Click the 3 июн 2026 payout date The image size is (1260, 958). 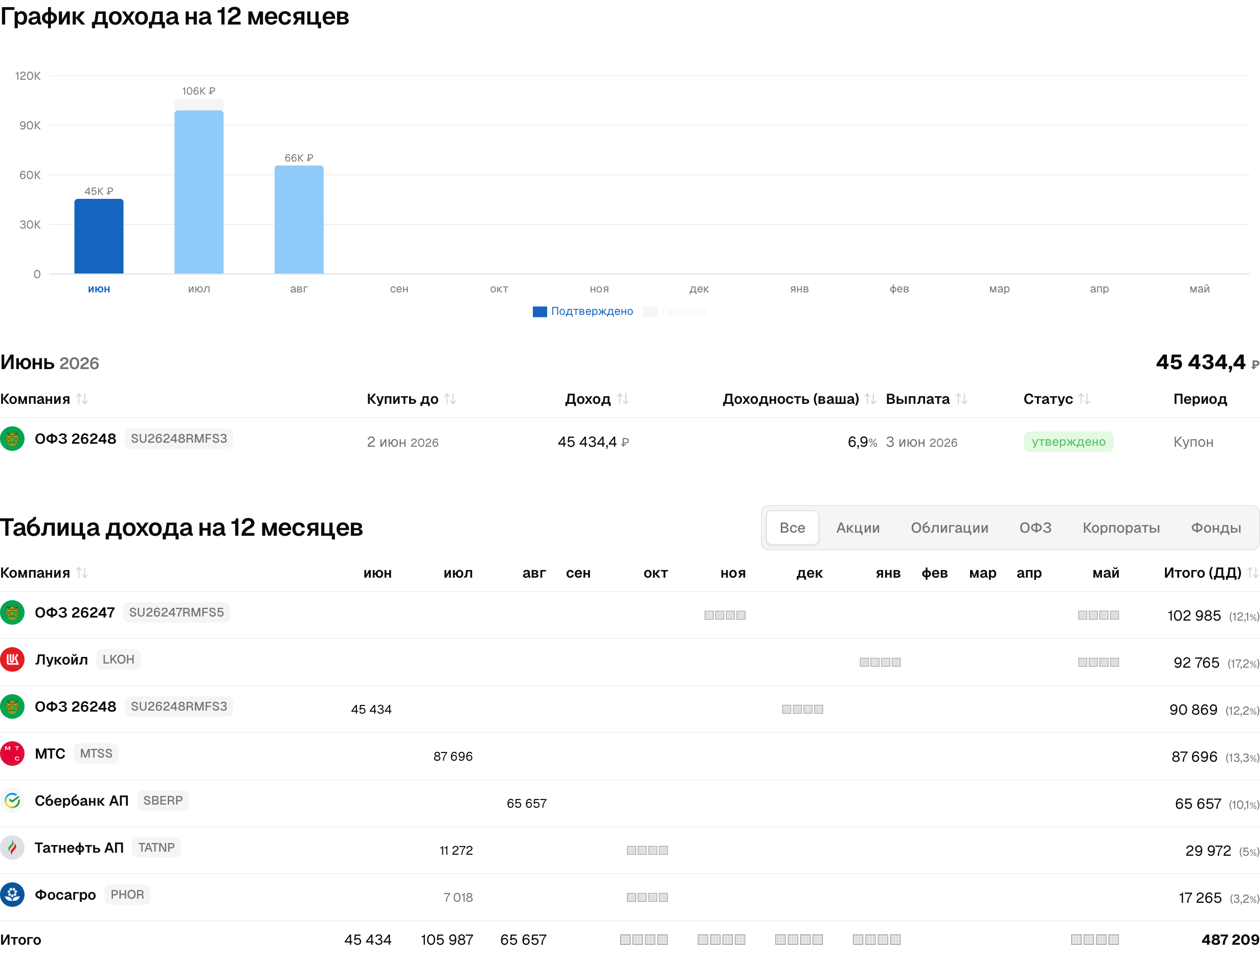tap(922, 443)
